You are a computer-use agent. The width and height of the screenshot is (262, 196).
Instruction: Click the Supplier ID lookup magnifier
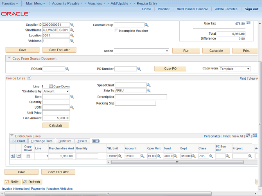pos(72,25)
